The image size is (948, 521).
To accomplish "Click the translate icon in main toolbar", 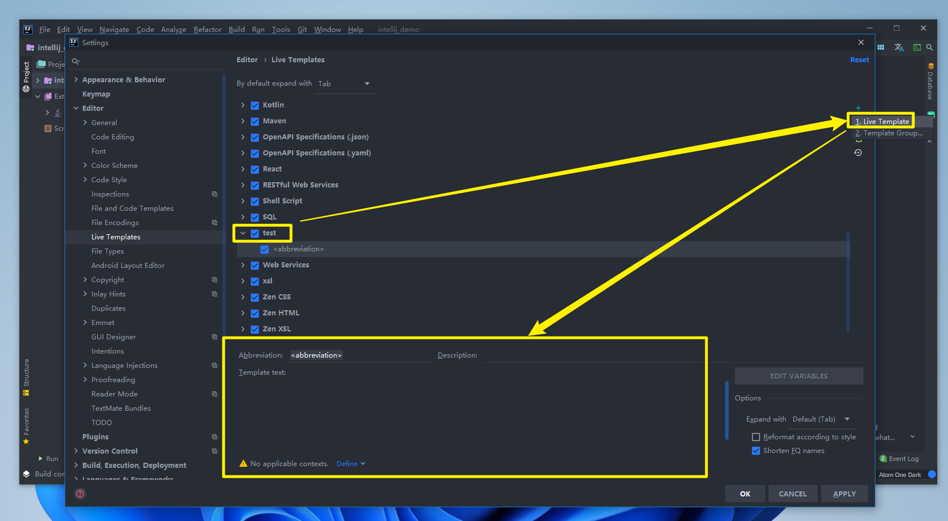I will coord(899,47).
